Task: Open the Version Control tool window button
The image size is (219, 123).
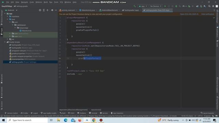Action: 11,113
